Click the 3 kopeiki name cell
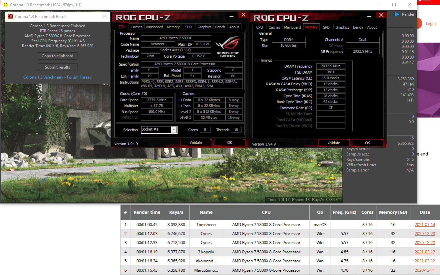 (206, 252)
